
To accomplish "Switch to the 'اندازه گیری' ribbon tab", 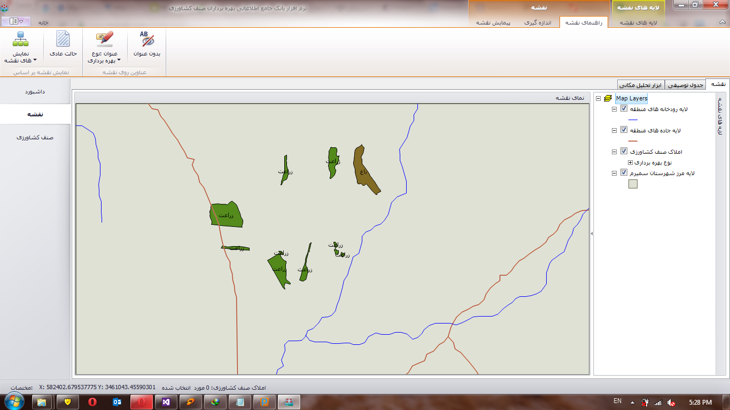I will (x=537, y=22).
